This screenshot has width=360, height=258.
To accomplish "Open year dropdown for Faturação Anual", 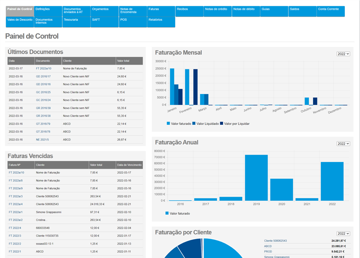I will pyautogui.click(x=343, y=144).
